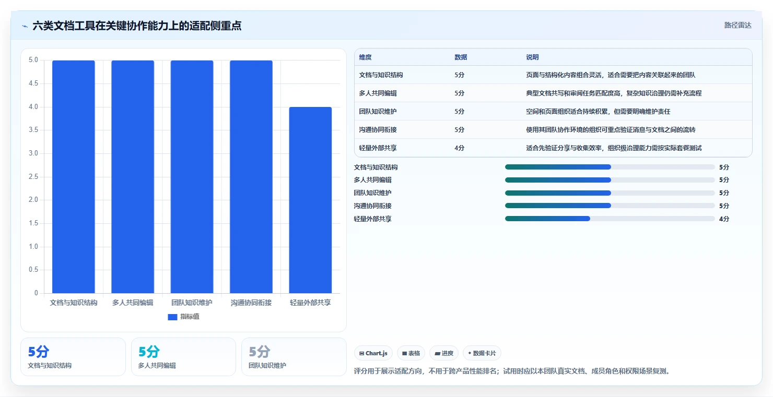Click the 表格 chip
The image size is (773, 397).
click(x=411, y=353)
